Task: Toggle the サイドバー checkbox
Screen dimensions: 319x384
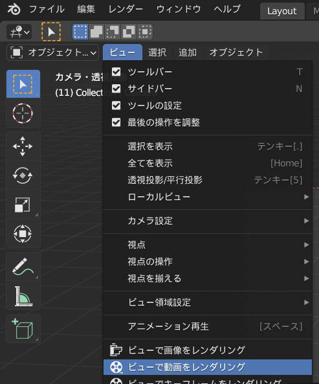Action: (116, 89)
